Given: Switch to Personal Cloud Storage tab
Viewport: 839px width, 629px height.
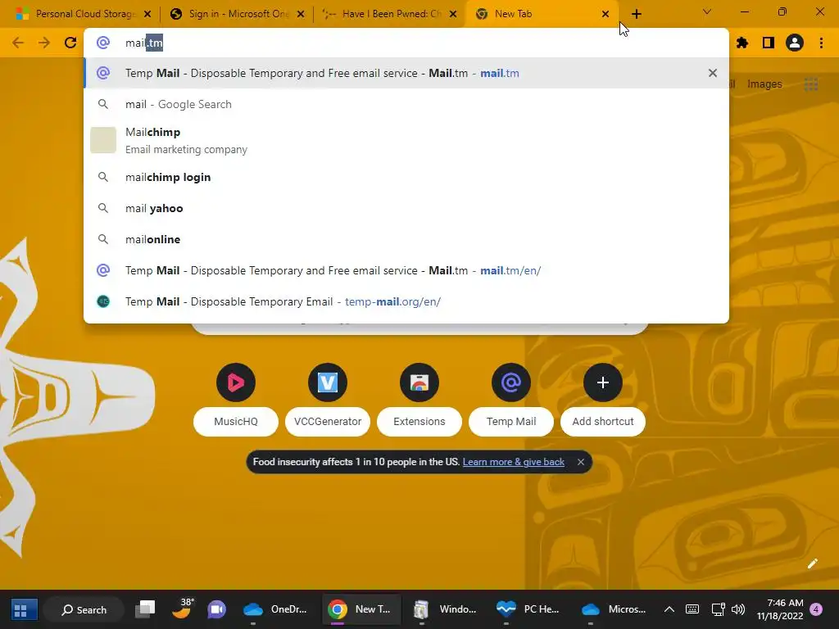Looking at the screenshot, I should point(84,14).
